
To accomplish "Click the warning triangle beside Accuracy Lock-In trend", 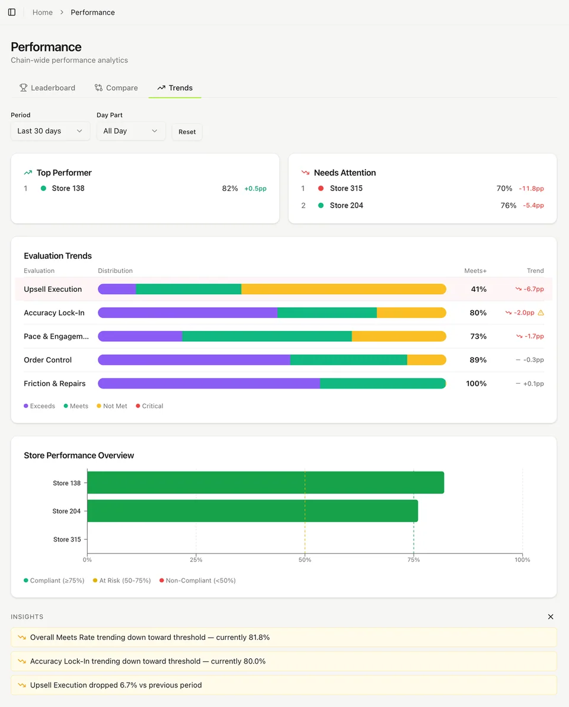I will coord(541,313).
